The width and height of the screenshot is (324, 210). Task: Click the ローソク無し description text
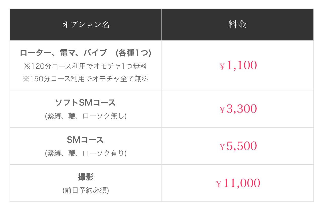pos(86,116)
